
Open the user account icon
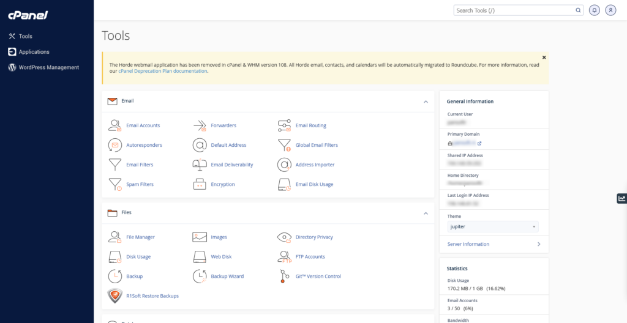pos(610,10)
